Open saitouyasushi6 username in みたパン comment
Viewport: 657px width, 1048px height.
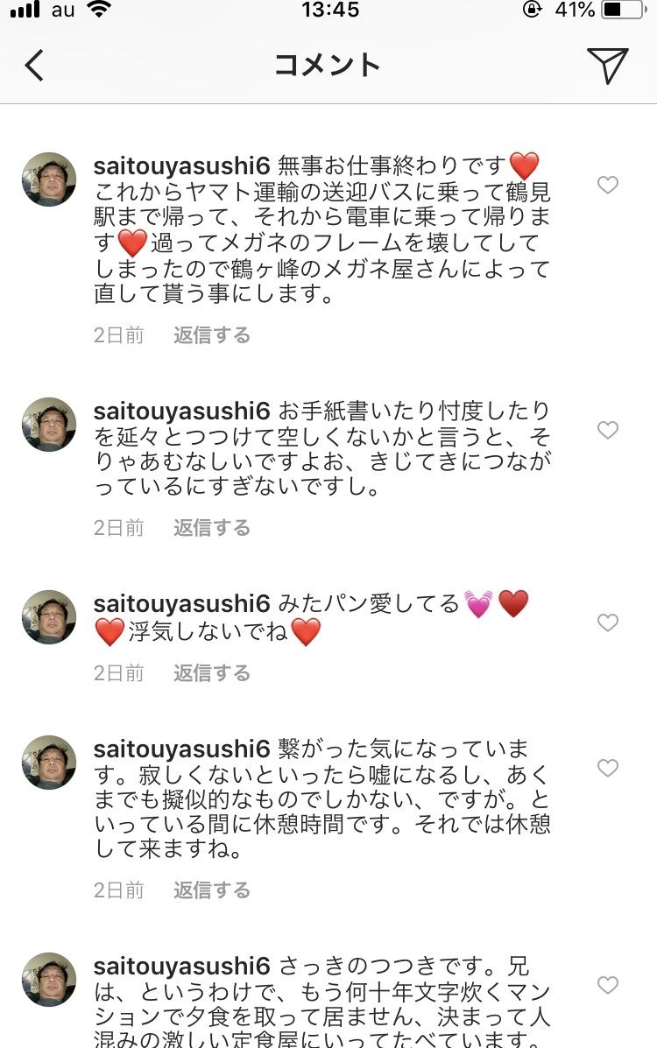coord(181,603)
